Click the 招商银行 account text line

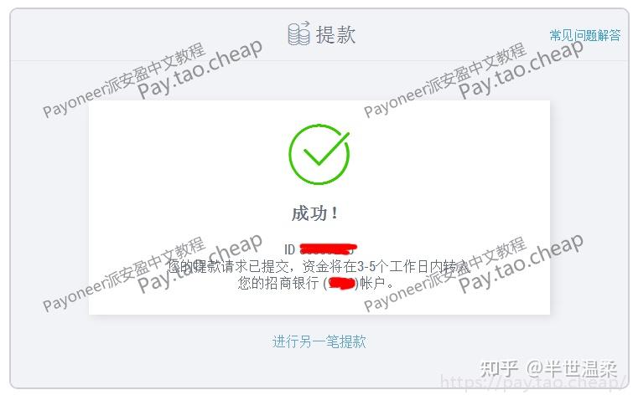[x=316, y=283]
